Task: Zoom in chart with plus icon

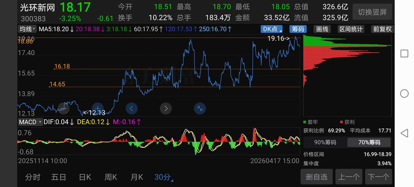Action: point(98,108)
